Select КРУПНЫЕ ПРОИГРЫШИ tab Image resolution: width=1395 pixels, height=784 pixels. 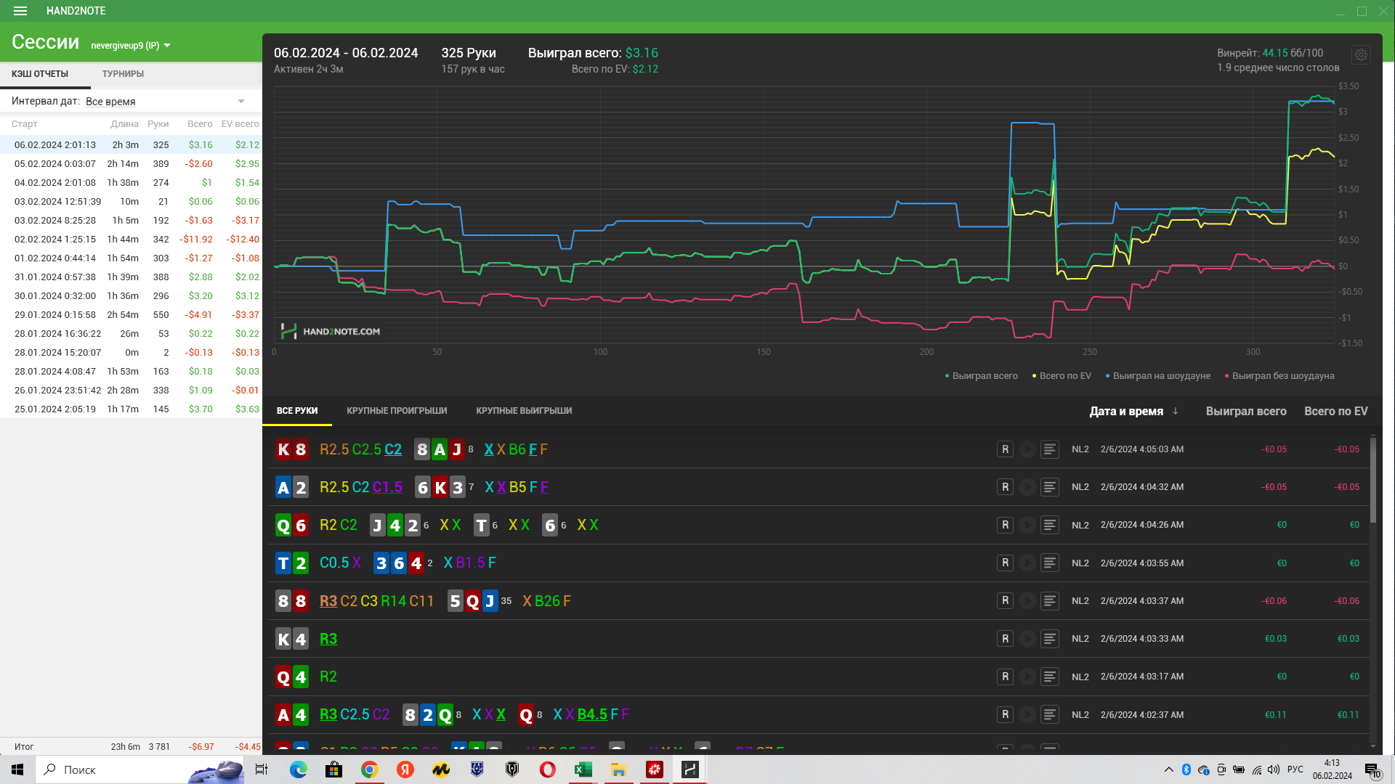[x=397, y=411]
